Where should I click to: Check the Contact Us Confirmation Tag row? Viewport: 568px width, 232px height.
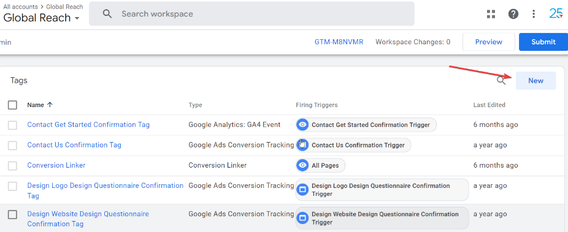[12, 145]
